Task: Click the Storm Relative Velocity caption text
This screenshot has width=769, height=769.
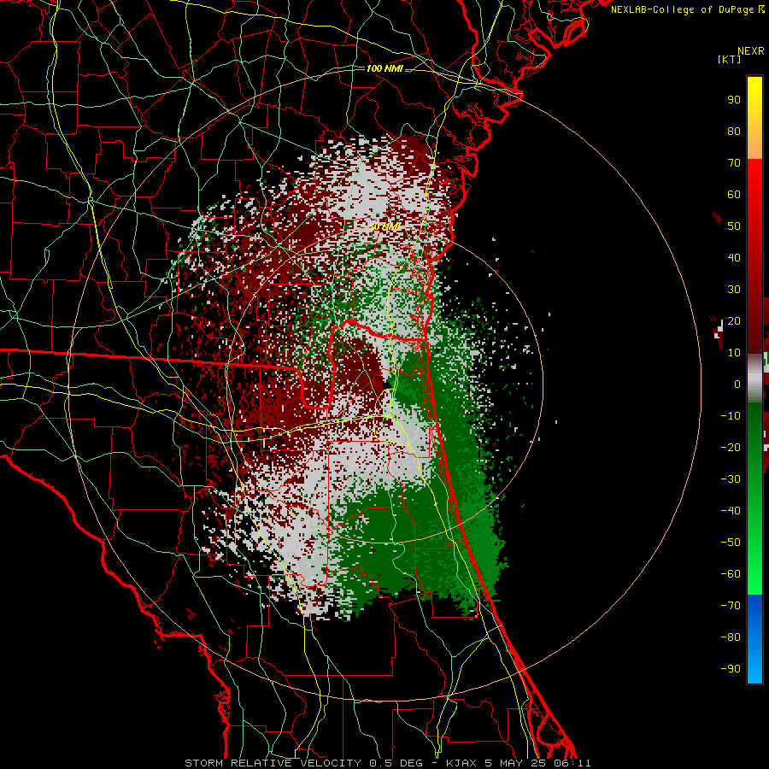Action: click(387, 763)
